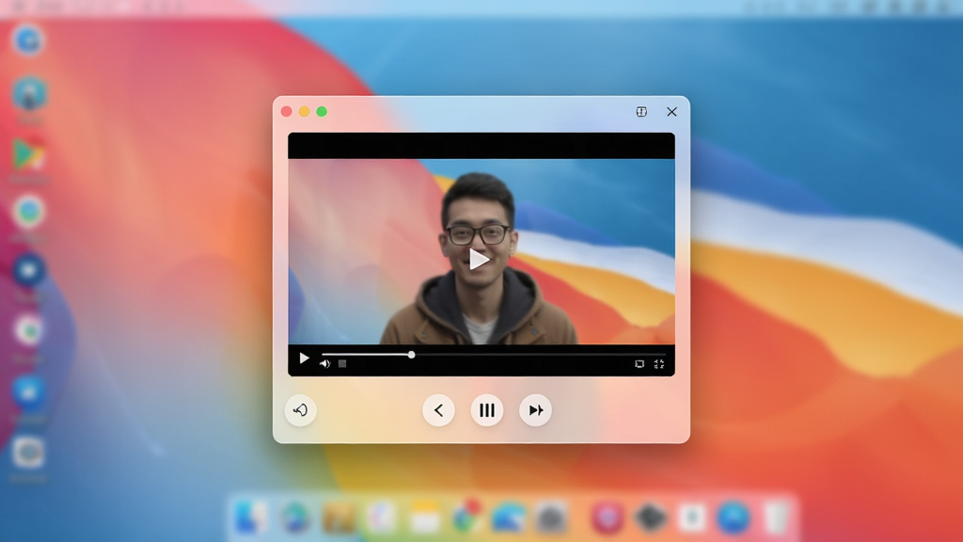Open the Finder icon in the dock
Viewport: 963px width, 542px height.
point(250,518)
